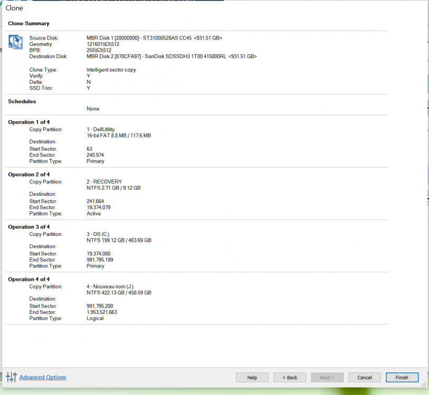The height and width of the screenshot is (395, 429).
Task: Click the Cancel button
Action: tap(364, 378)
